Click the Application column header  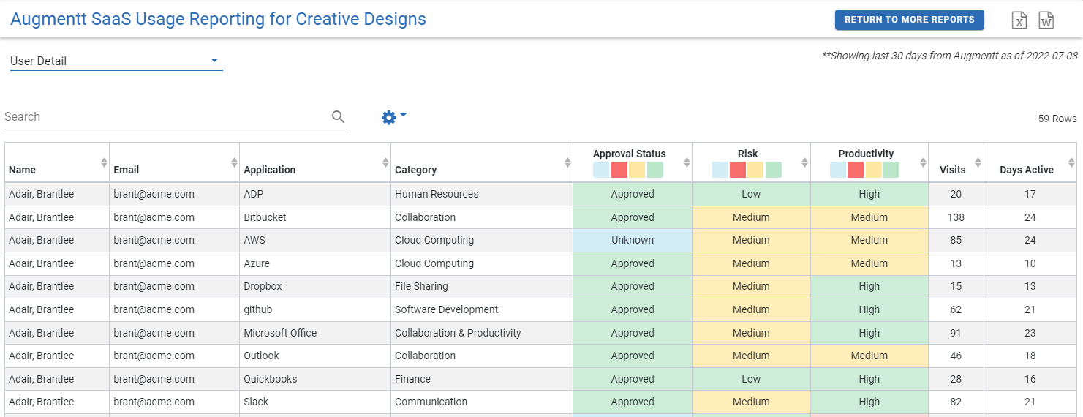tap(270, 170)
